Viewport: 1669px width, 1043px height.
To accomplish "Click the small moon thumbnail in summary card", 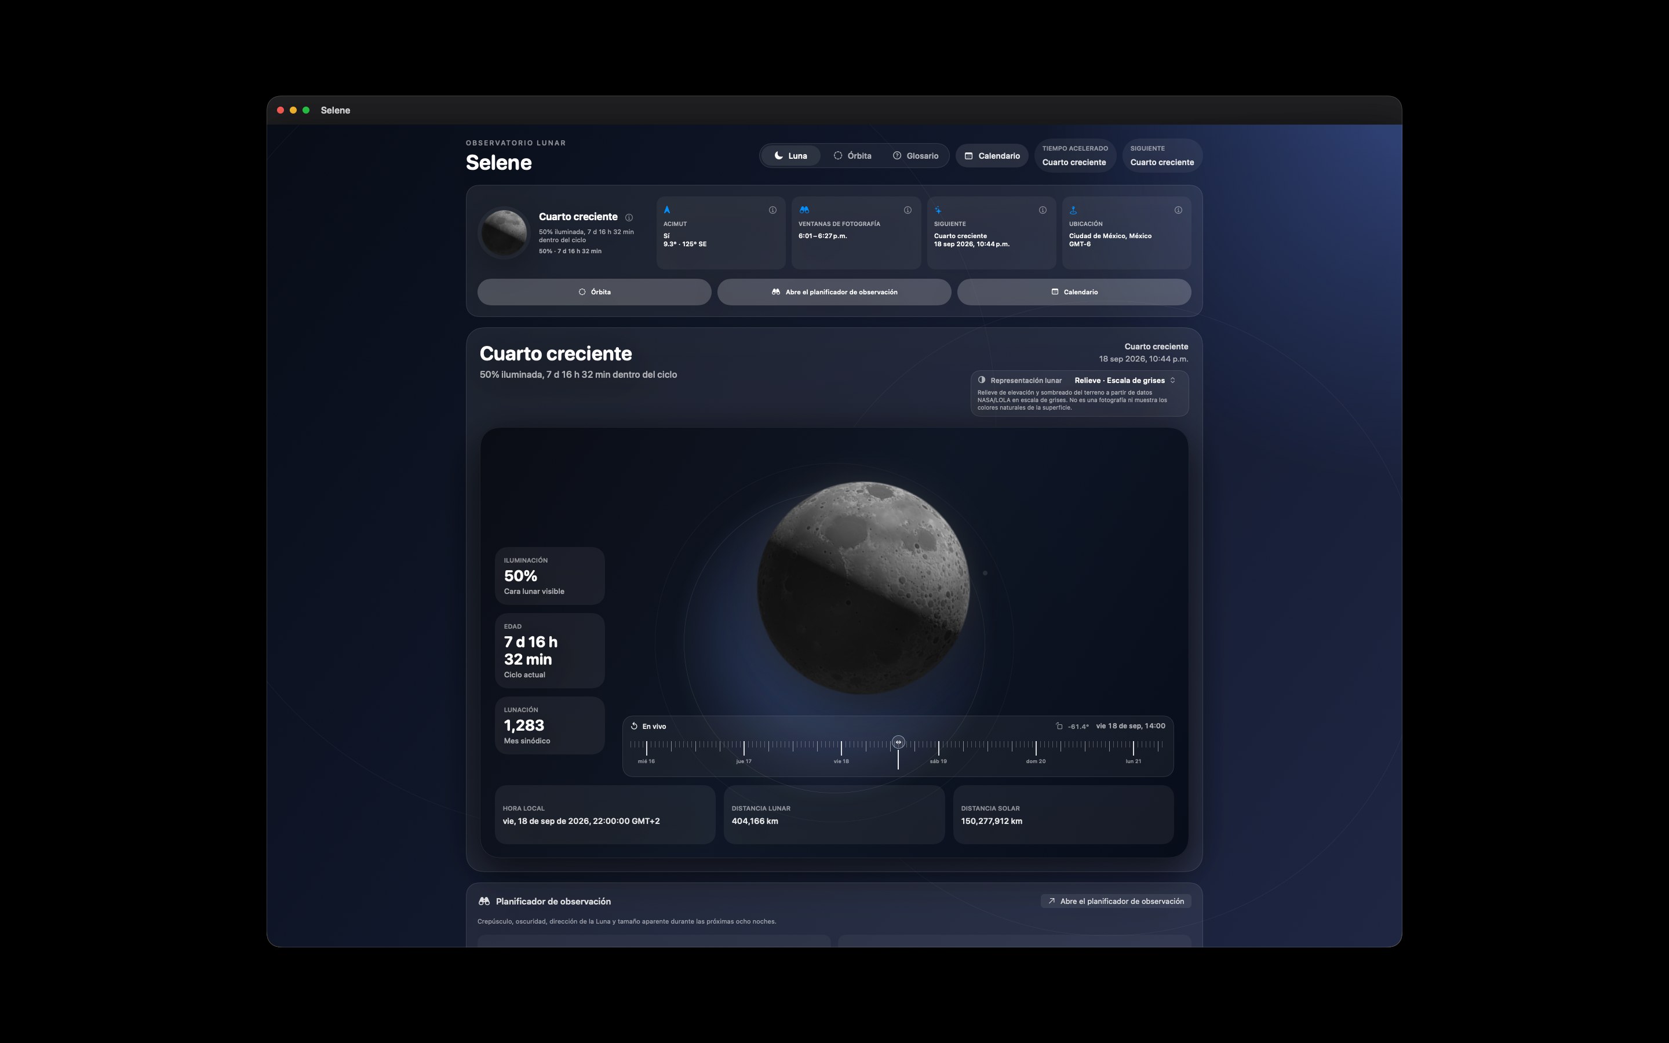I will tap(504, 233).
